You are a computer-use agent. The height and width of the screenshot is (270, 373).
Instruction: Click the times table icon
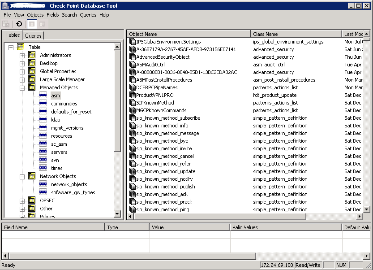click(x=43, y=168)
